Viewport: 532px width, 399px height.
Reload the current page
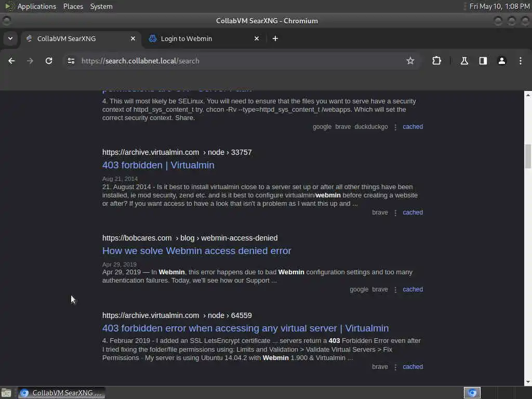click(49, 61)
